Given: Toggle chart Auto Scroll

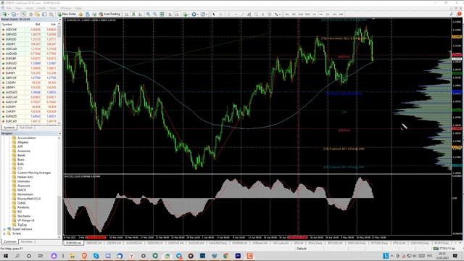Looking at the screenshot, I should point(170,14).
